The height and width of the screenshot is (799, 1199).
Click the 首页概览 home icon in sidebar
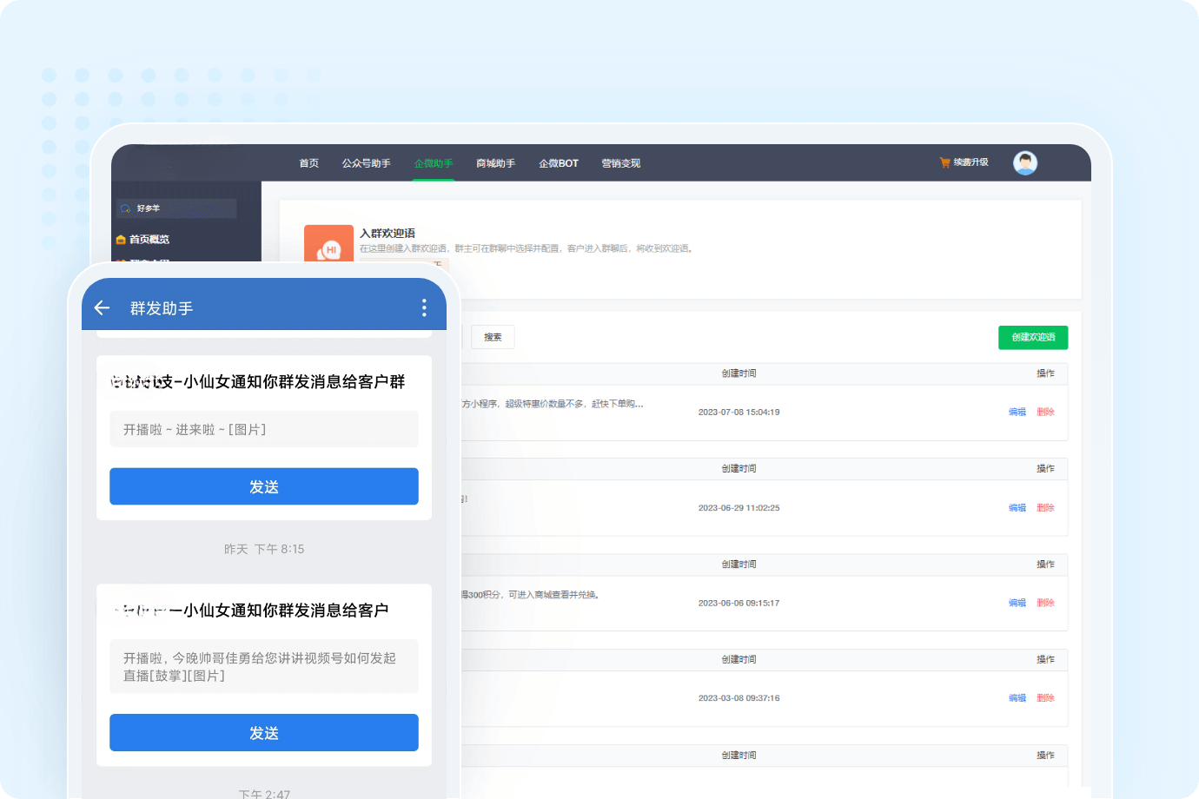tap(121, 240)
